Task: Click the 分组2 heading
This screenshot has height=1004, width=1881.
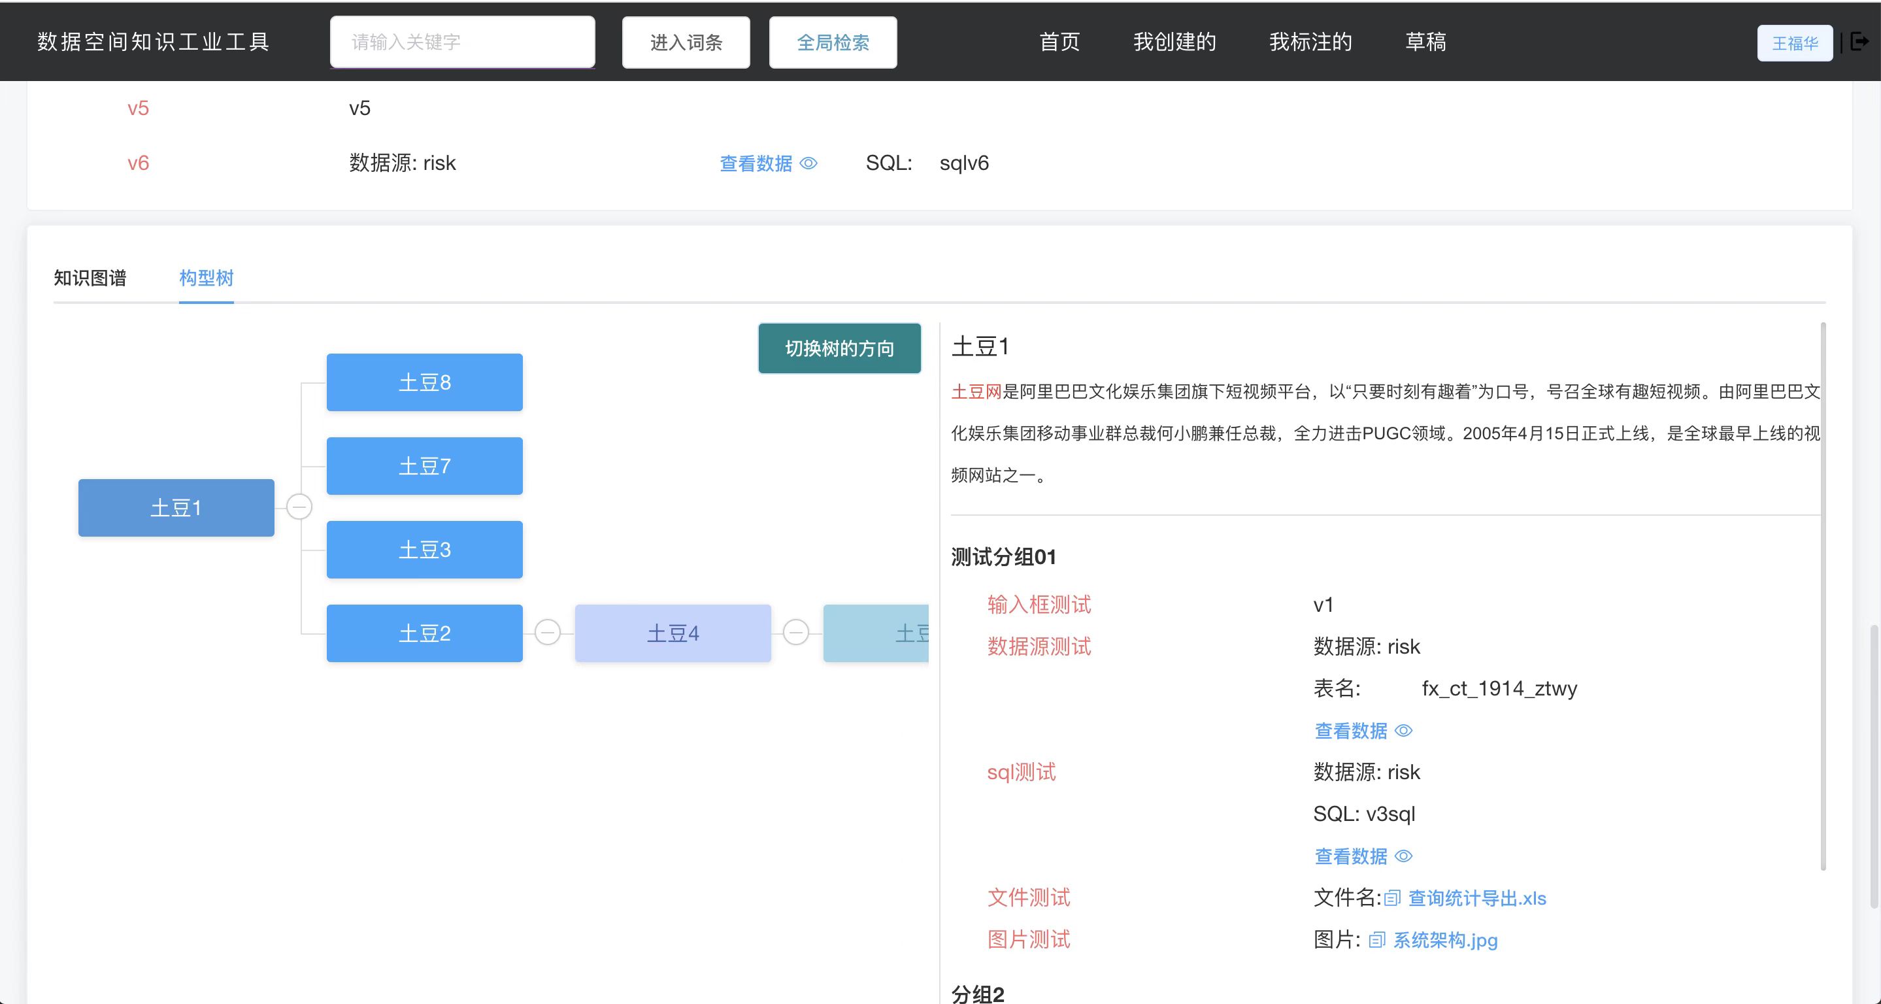Action: (x=977, y=994)
